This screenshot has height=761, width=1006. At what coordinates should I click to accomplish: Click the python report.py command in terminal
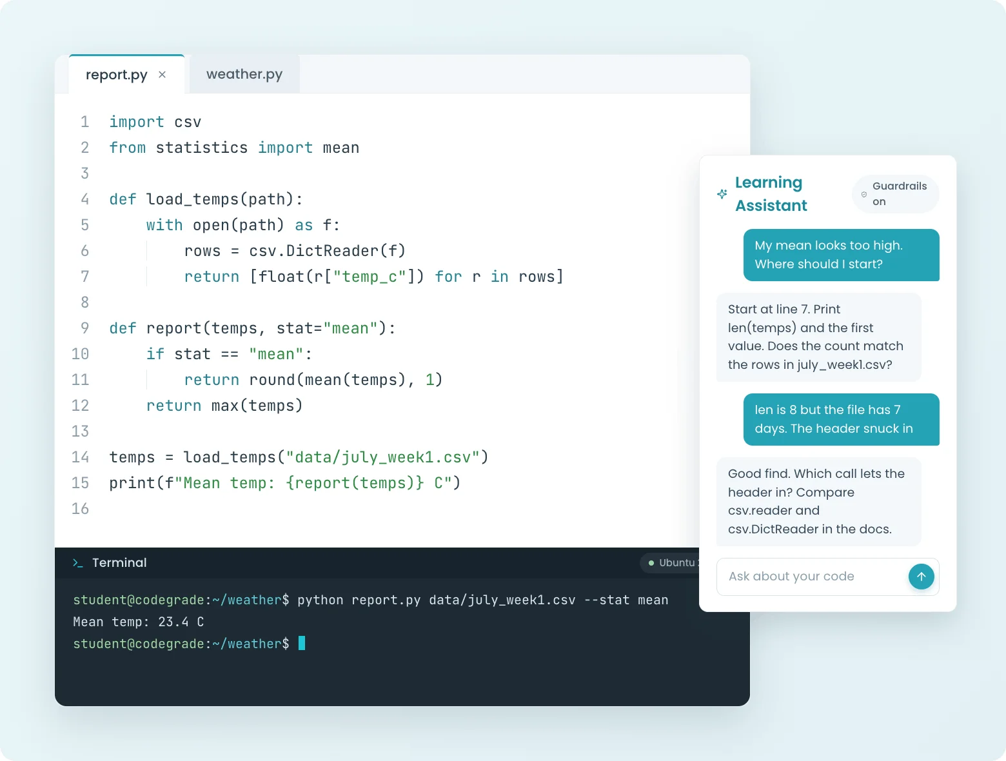pyautogui.click(x=482, y=600)
